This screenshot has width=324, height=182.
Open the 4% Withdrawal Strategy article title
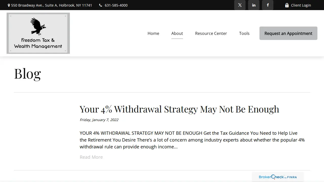179,109
